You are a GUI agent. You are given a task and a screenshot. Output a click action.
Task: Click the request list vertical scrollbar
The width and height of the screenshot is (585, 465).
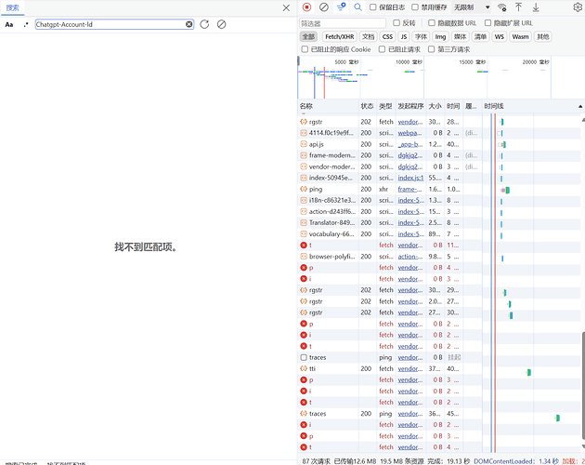tap(583, 385)
